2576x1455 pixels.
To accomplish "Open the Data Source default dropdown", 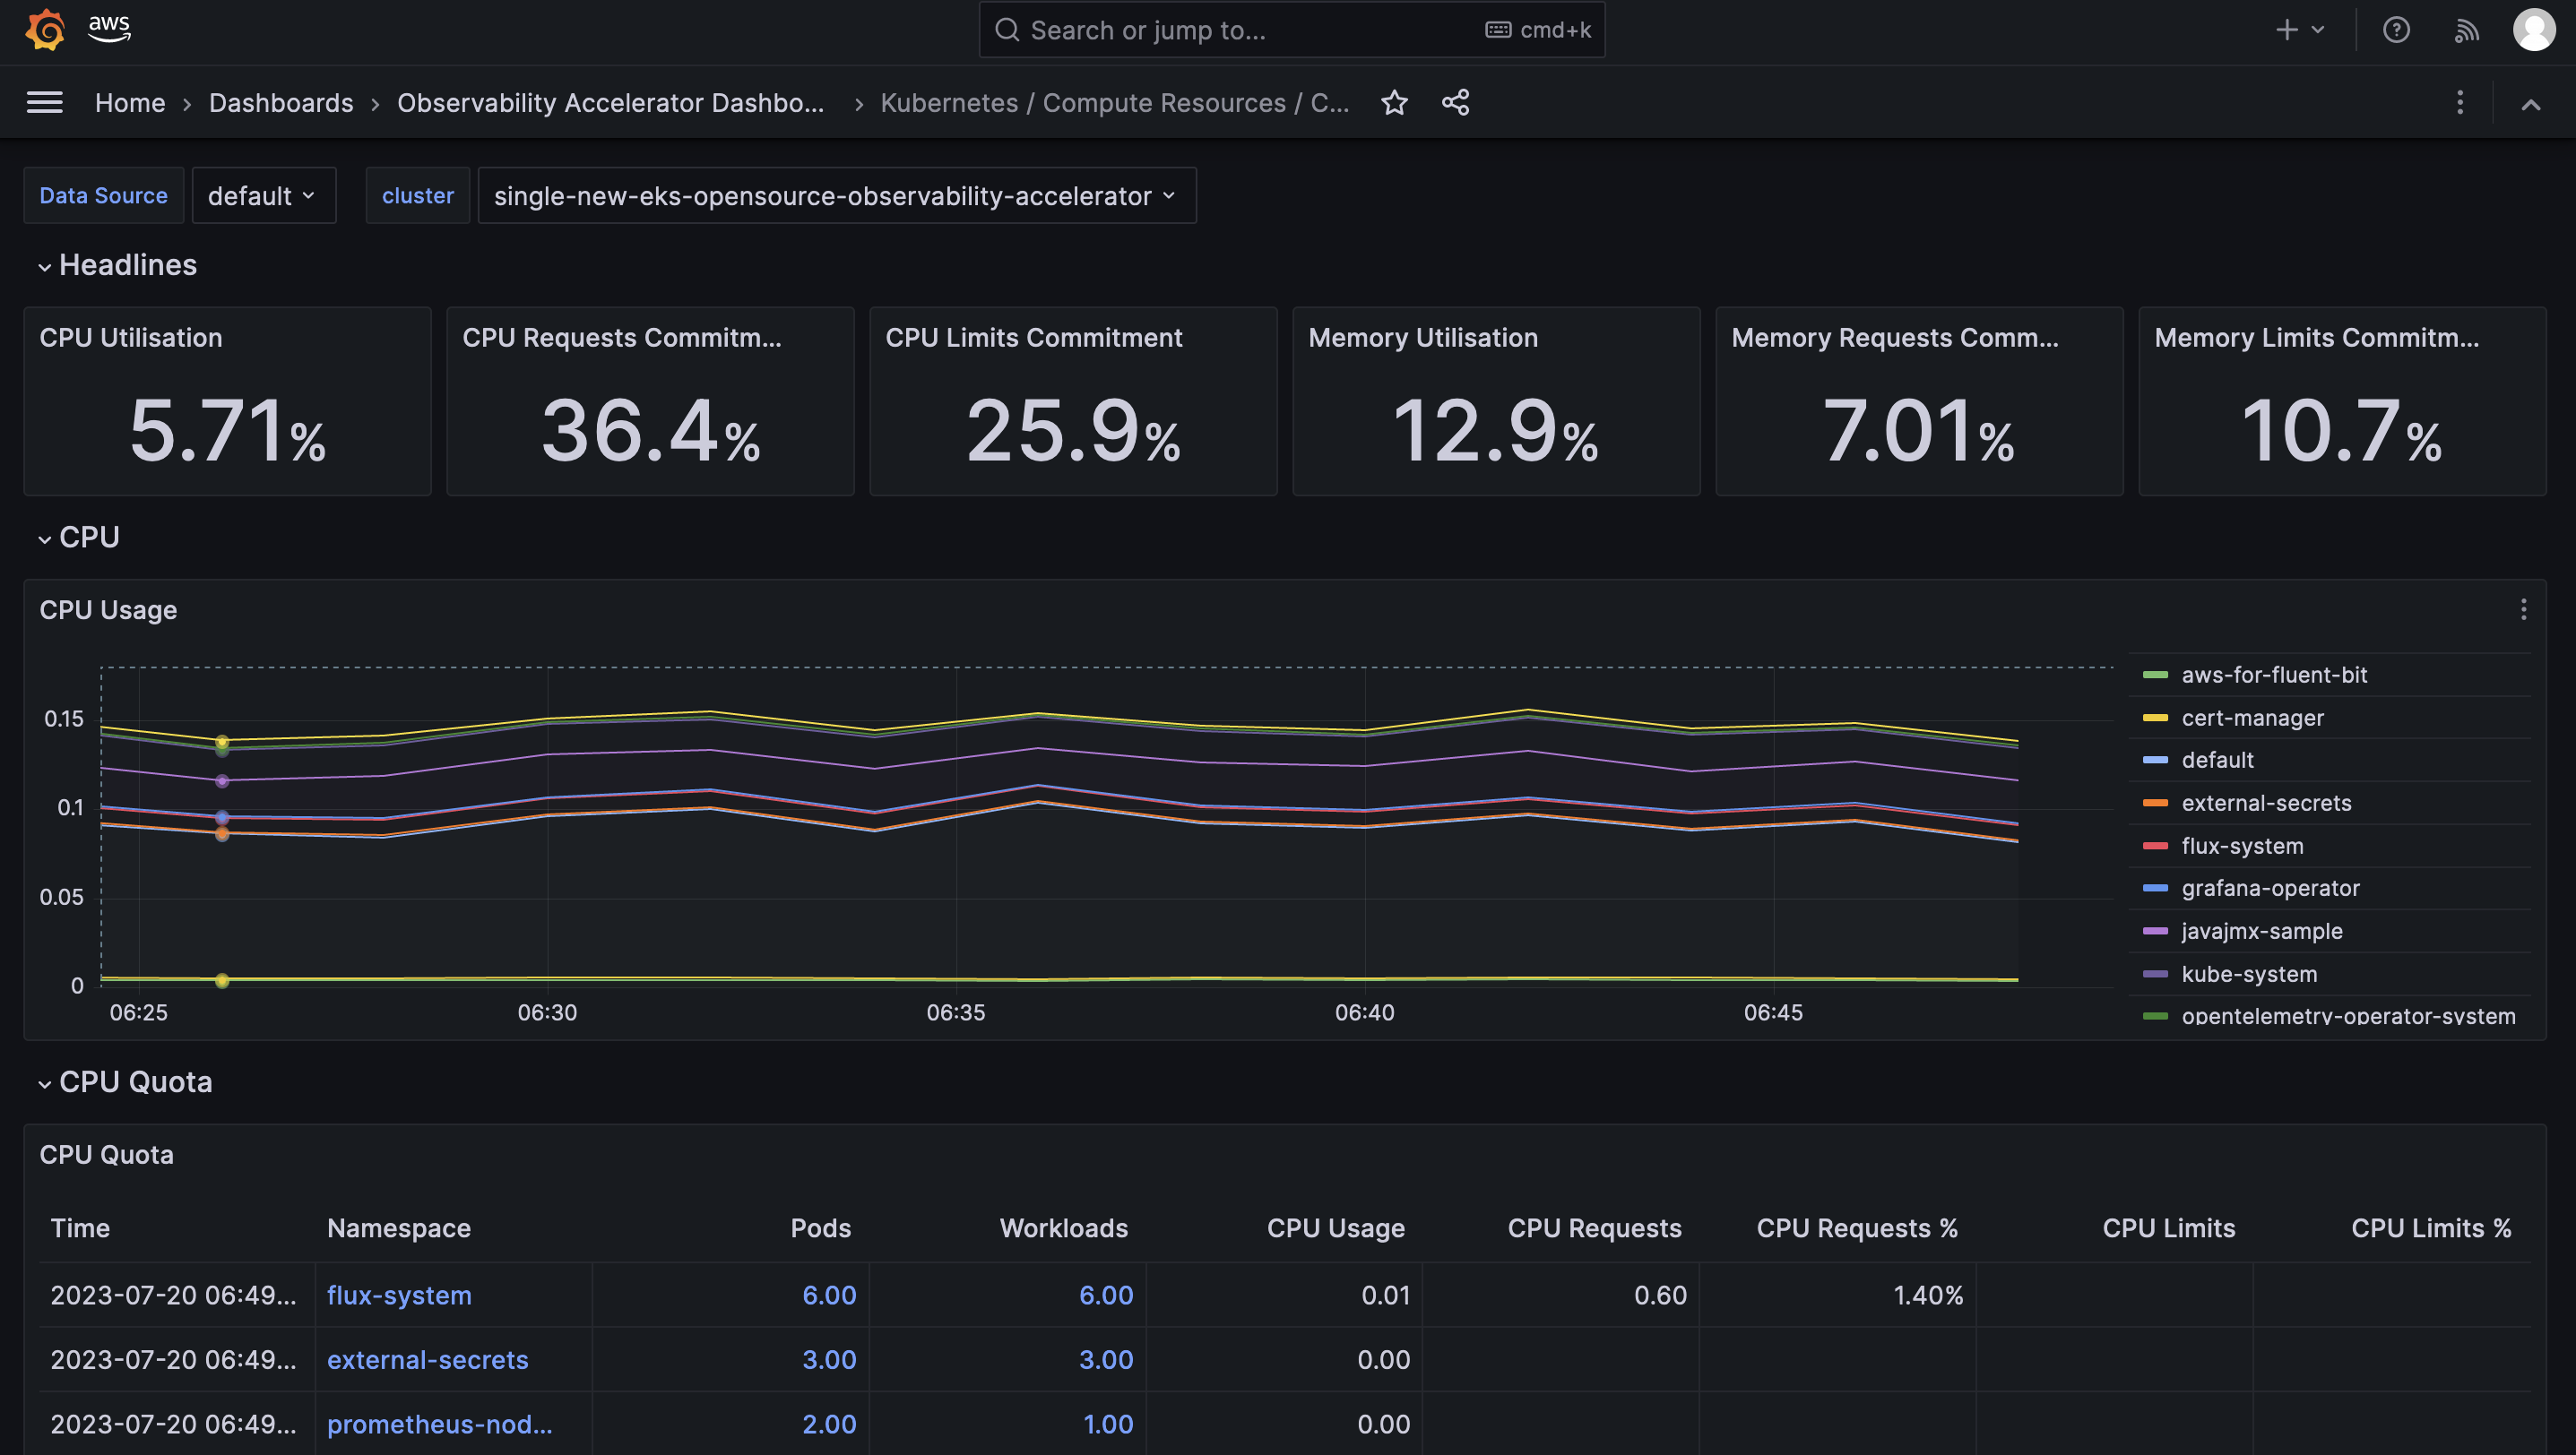I will (x=262, y=196).
